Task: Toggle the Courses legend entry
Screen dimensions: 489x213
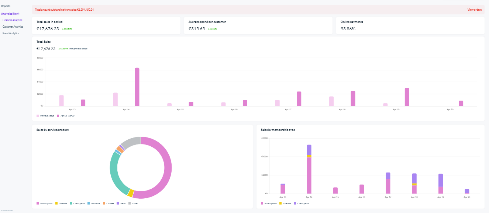Action: click(109, 203)
